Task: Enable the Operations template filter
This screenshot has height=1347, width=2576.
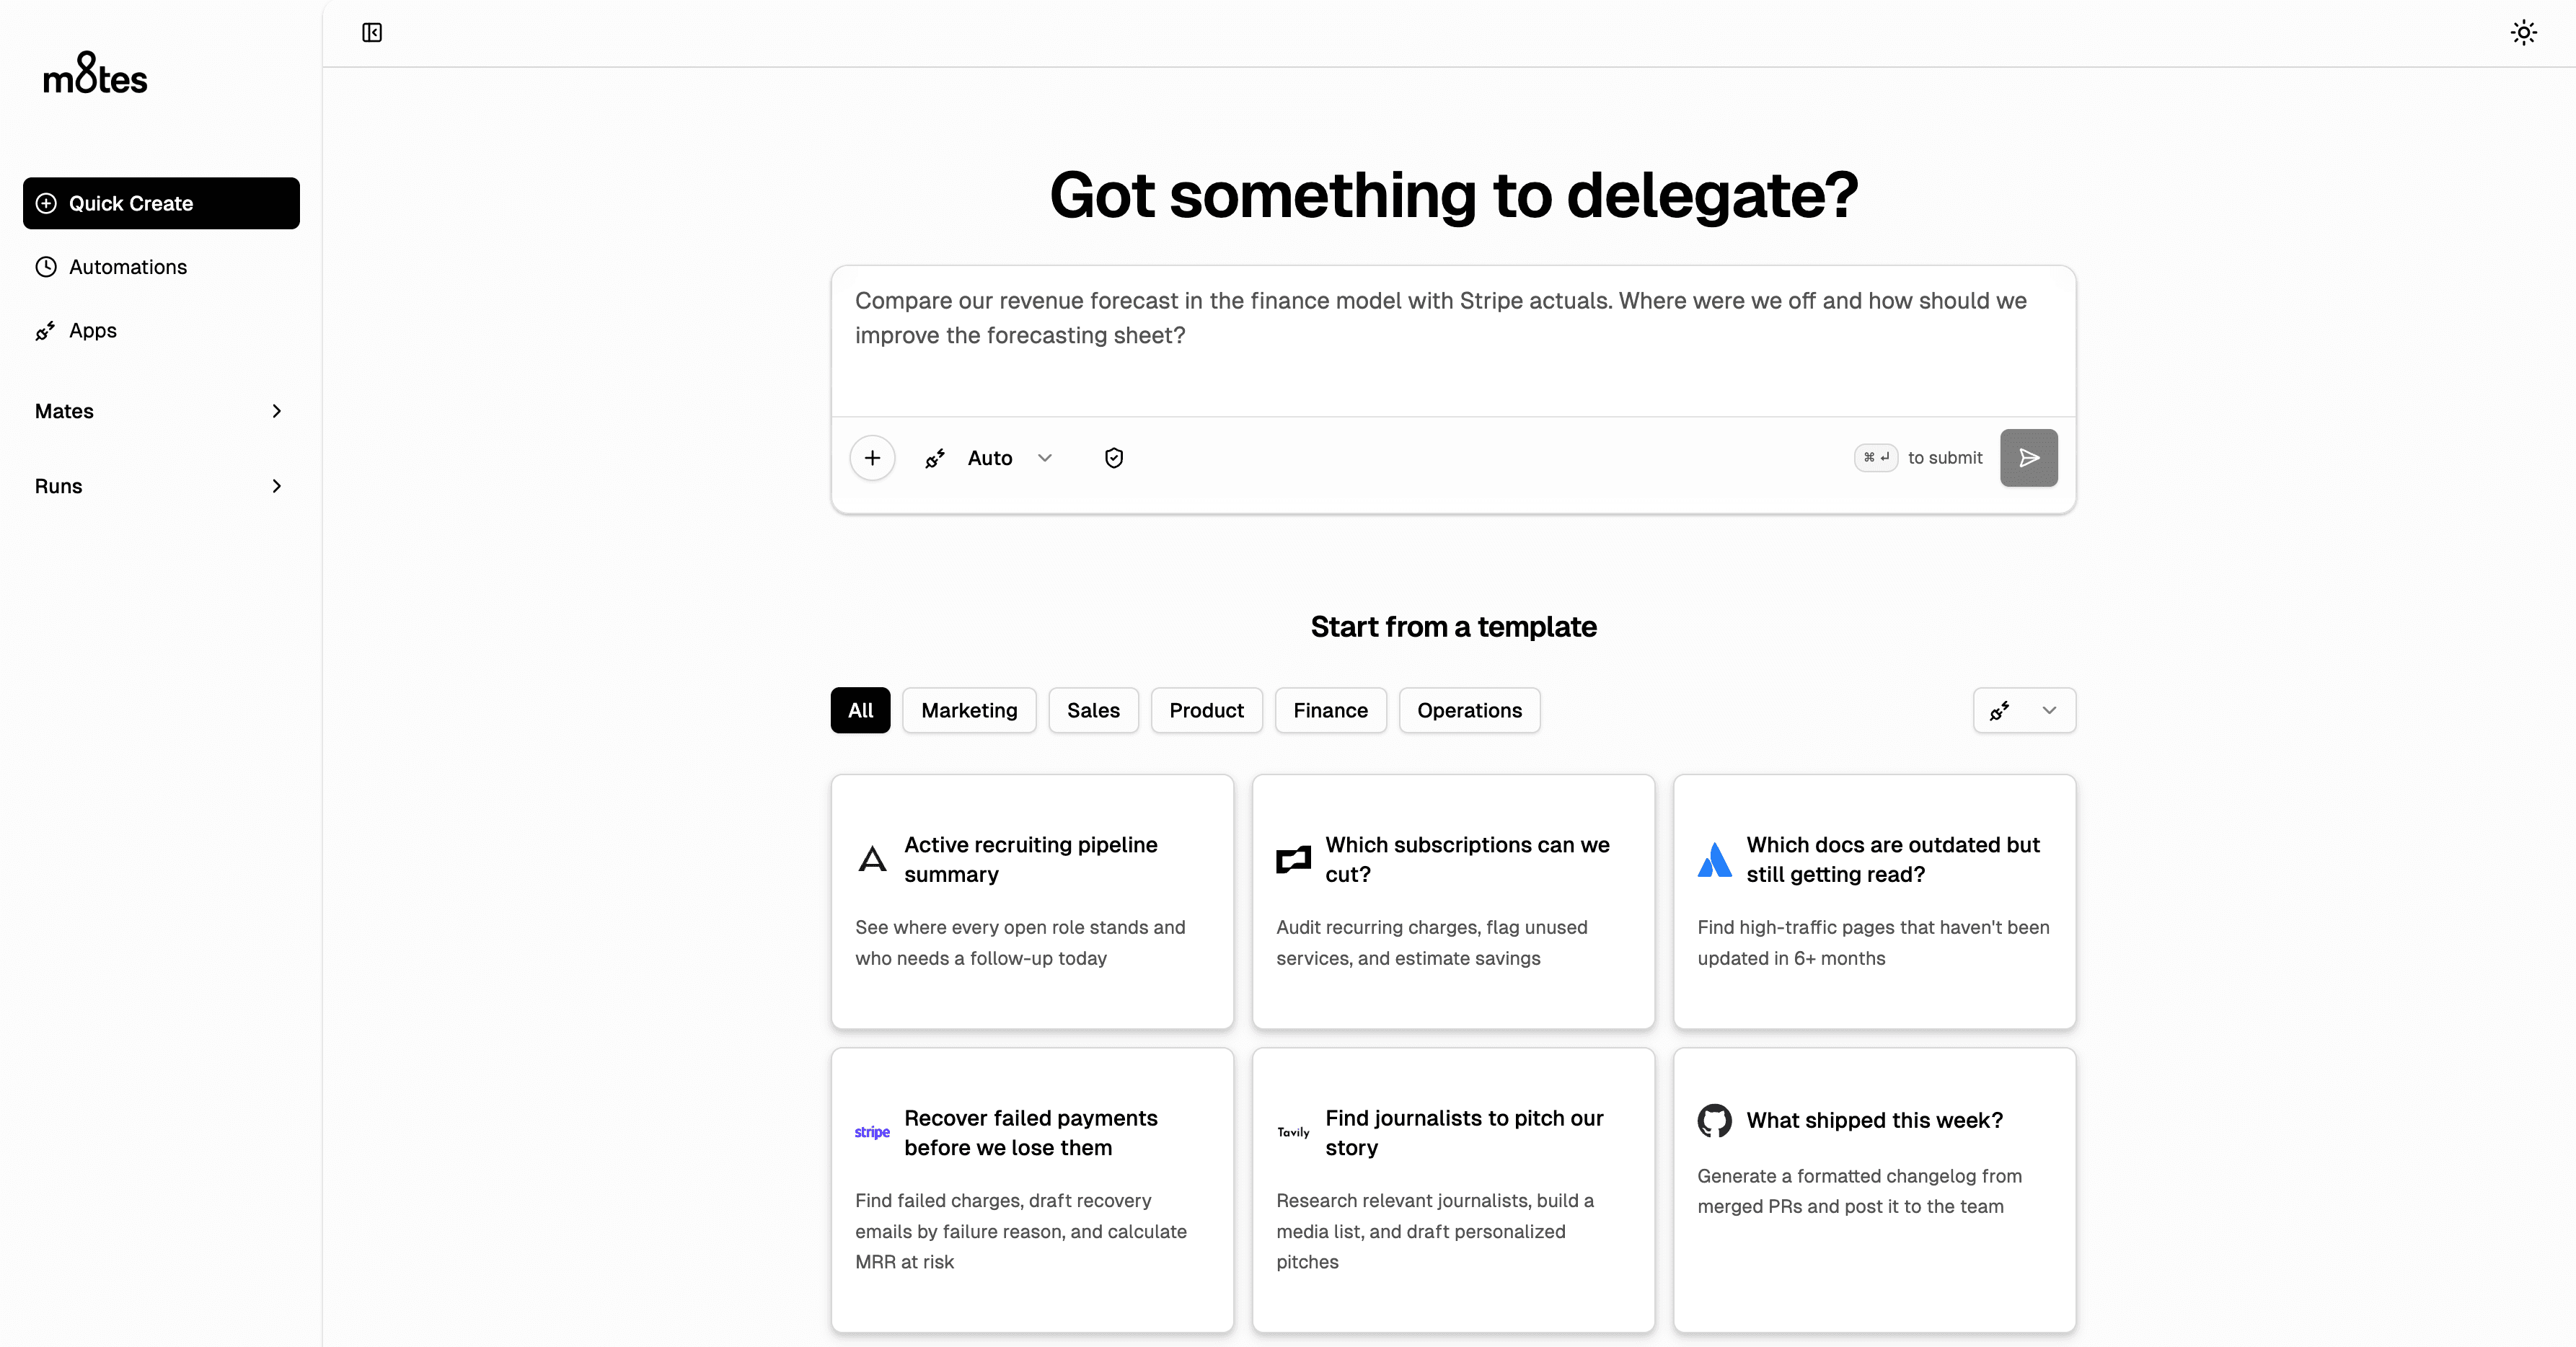Action: click(1468, 710)
